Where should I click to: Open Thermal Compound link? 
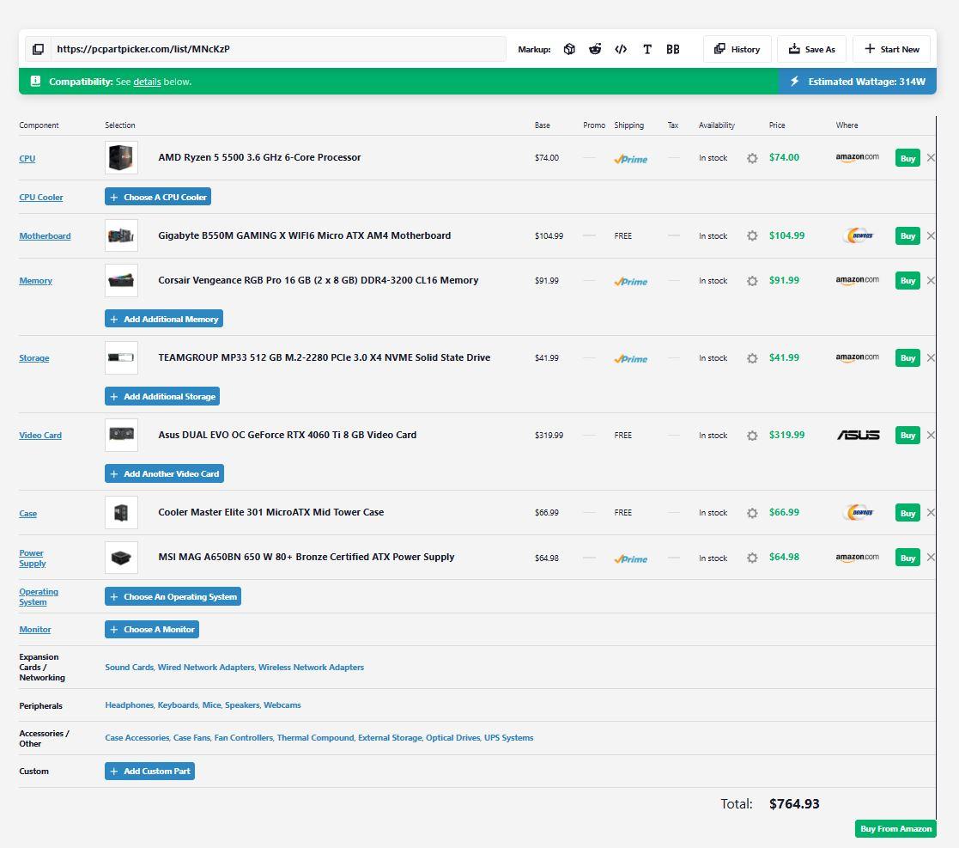point(315,738)
